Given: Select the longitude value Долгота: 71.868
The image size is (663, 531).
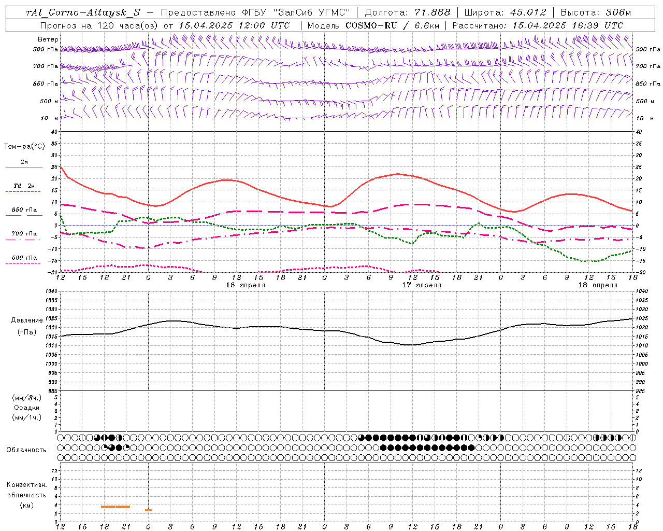Looking at the screenshot, I should 407,12.
